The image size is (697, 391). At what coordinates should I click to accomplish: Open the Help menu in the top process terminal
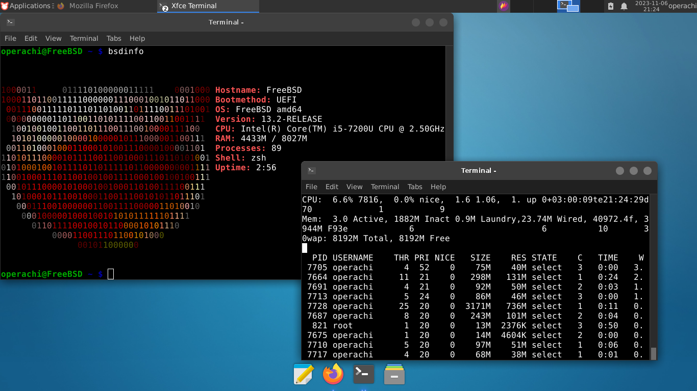pos(438,187)
